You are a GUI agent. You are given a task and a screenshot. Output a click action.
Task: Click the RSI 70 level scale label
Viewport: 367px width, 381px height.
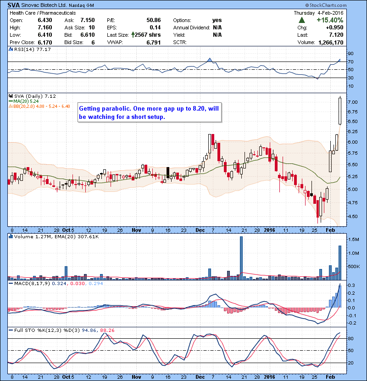point(351,62)
